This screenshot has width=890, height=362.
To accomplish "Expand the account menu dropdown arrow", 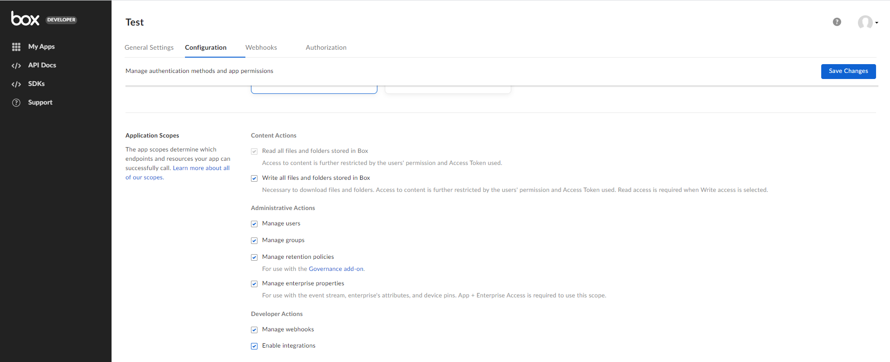I will (x=877, y=23).
